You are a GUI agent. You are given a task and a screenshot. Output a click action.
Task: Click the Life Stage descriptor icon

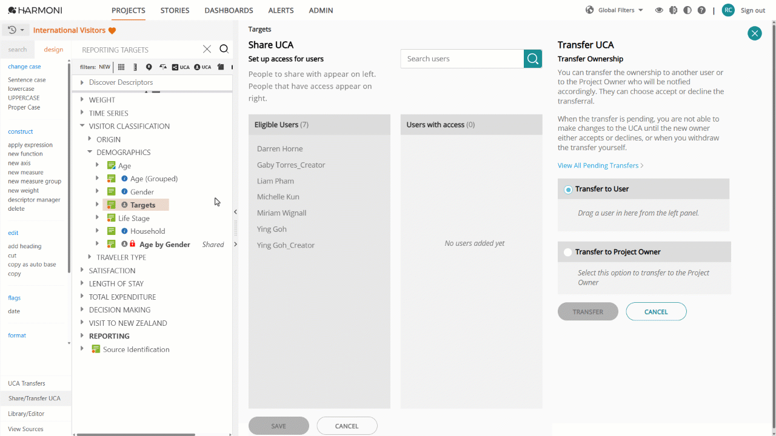111,218
